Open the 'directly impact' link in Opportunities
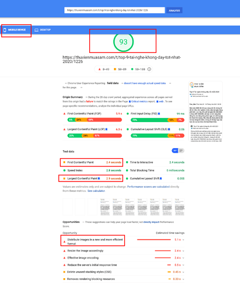Screen dimensions: 240x288 [151, 222]
